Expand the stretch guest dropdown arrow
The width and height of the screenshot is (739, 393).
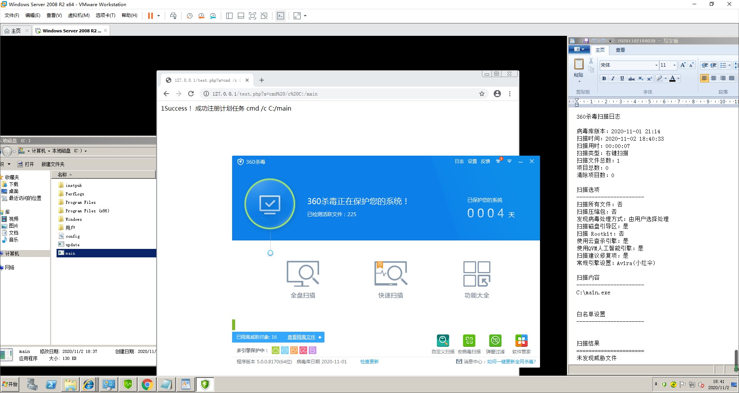pos(305,16)
